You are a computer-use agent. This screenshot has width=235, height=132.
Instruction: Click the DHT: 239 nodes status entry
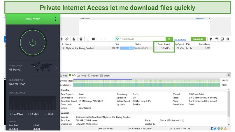105,129
